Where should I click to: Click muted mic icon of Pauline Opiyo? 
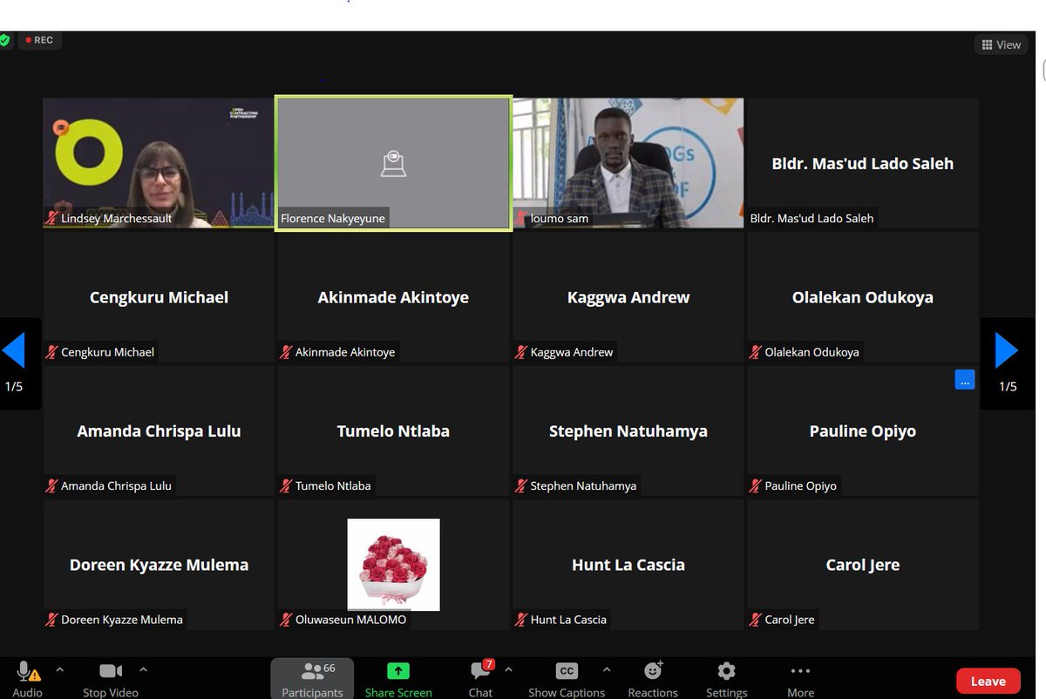click(756, 485)
